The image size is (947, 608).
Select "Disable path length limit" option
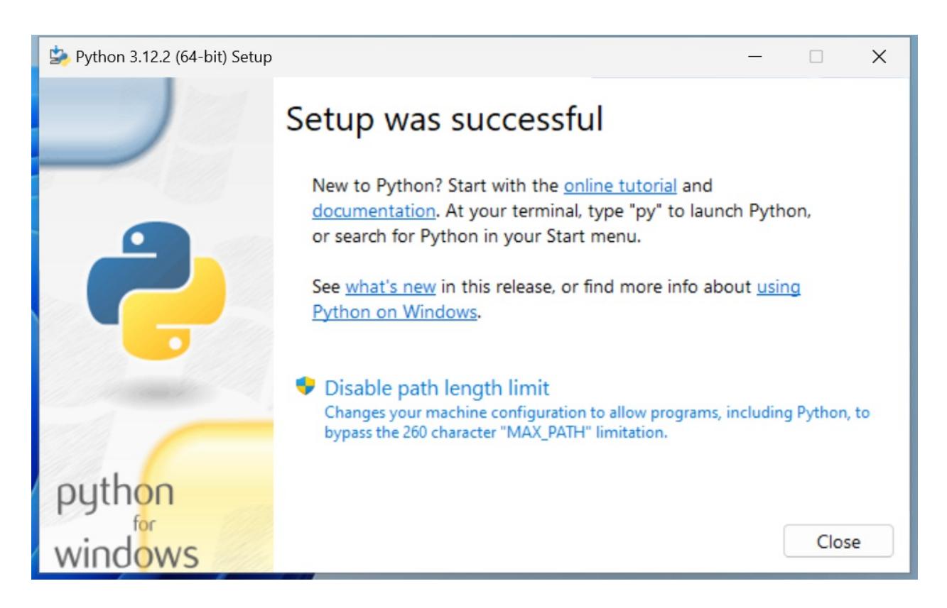[436, 388]
